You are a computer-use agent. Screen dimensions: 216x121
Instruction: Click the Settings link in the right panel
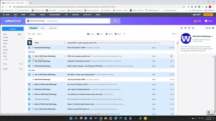coord(208,28)
